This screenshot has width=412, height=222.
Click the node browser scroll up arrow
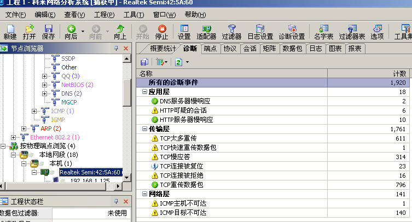click(127, 59)
